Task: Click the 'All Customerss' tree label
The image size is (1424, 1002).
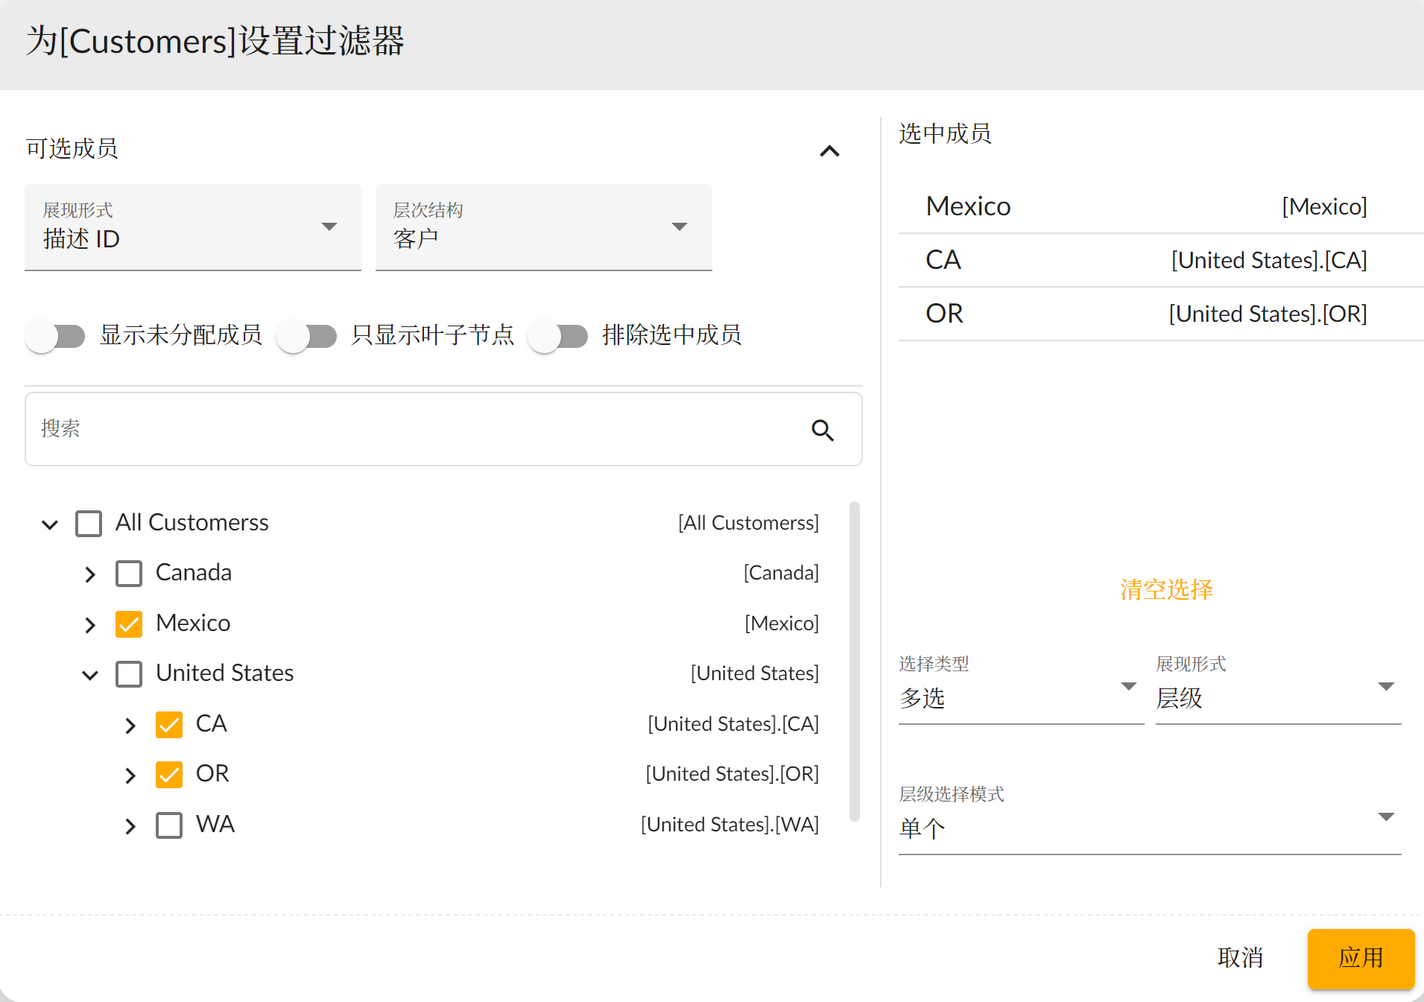Action: point(192,522)
